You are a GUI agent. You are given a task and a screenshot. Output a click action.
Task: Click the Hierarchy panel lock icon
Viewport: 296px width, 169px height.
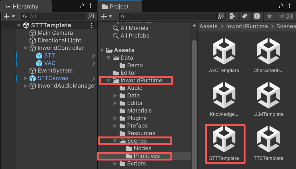[x=82, y=6]
